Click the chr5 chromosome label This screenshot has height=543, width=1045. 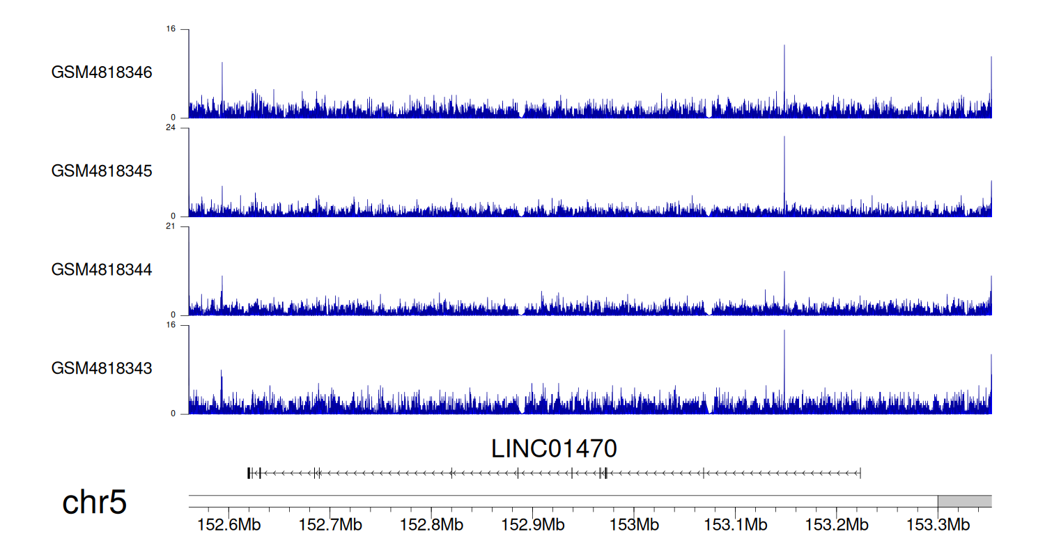(x=95, y=503)
